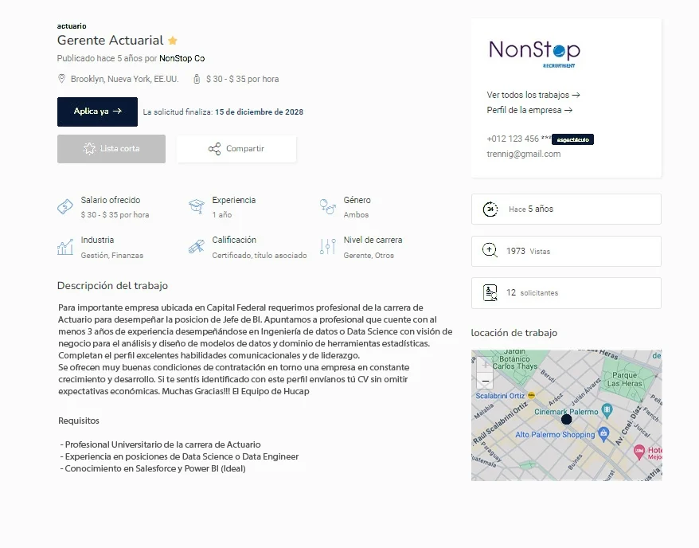Click the Calificación certificate icon
This screenshot has height=548, width=699.
[x=196, y=247]
